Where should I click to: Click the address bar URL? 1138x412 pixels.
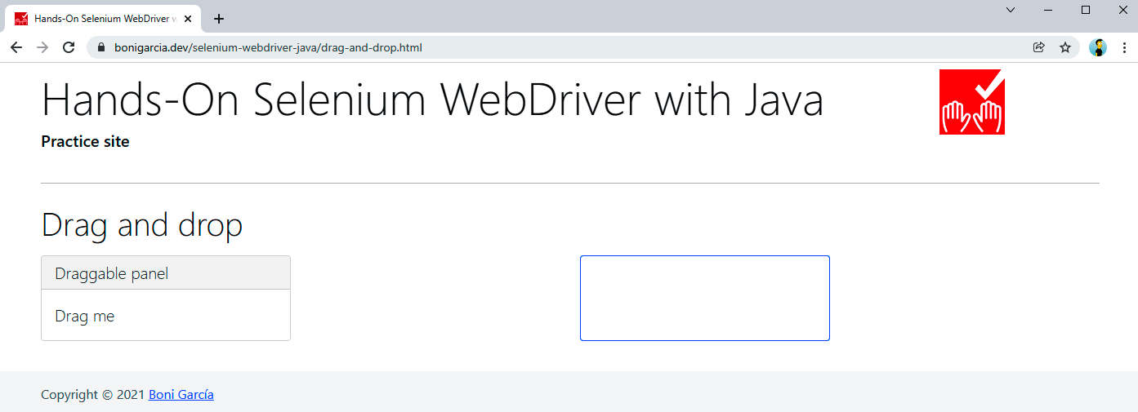[268, 48]
